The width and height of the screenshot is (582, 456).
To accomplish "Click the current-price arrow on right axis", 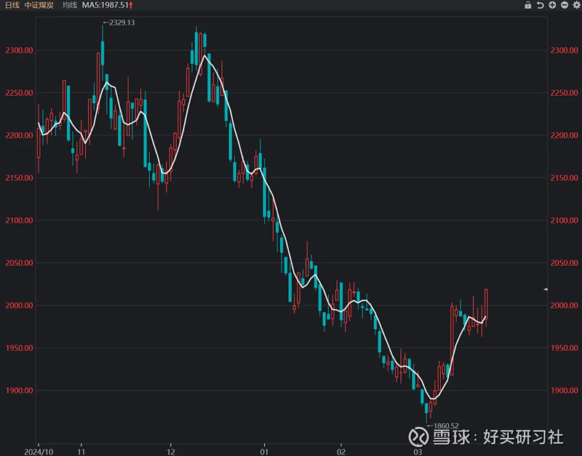I will pos(545,289).
